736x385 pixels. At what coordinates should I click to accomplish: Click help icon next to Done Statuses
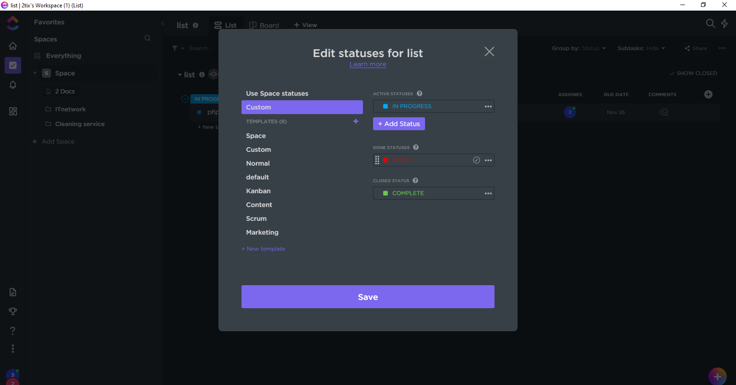(416, 147)
